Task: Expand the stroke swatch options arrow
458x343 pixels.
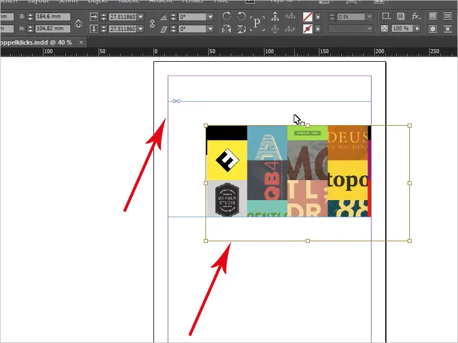Action: (318, 29)
